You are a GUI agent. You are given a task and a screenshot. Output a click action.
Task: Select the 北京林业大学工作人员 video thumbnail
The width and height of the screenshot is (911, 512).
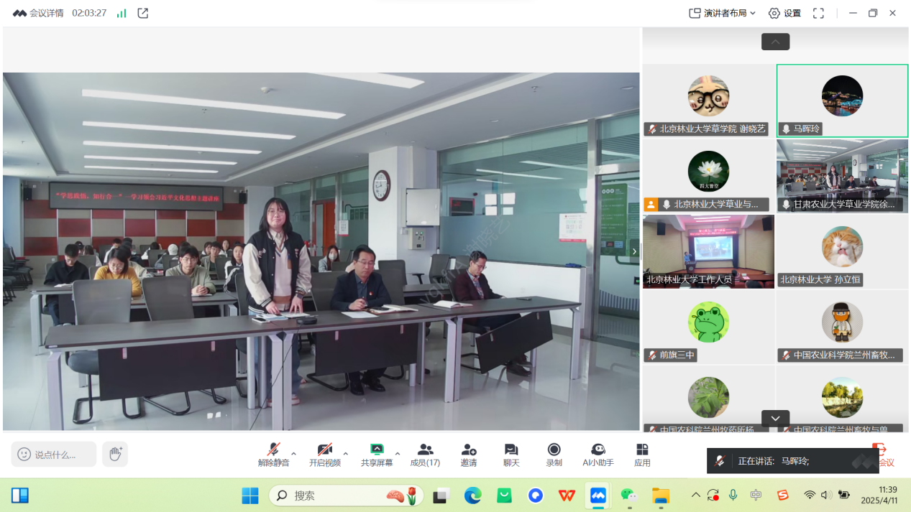pyautogui.click(x=708, y=251)
